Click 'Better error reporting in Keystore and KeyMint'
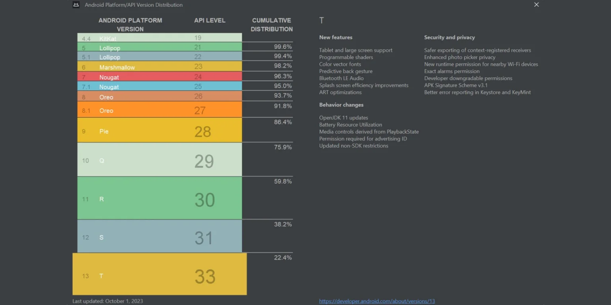 tap(477, 92)
